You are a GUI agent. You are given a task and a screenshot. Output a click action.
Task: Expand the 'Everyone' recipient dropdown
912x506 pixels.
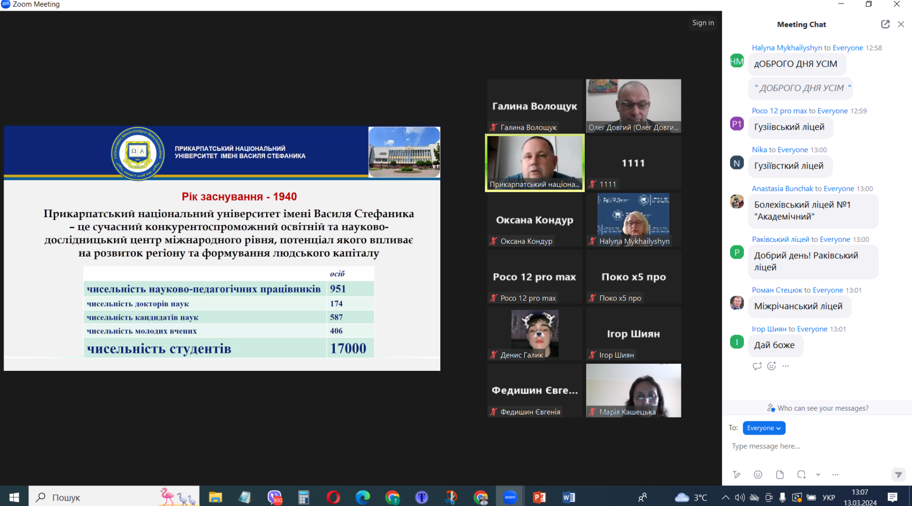(x=764, y=428)
